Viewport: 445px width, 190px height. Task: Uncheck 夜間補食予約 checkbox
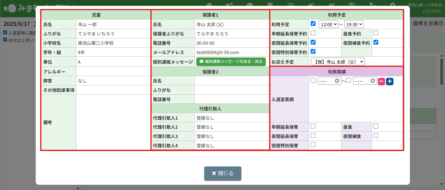tap(376, 42)
